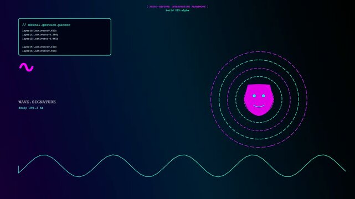This screenshot has height=199, width=355.
Task: Click the "freq: 396.3 hz" readout
Action: [31, 108]
